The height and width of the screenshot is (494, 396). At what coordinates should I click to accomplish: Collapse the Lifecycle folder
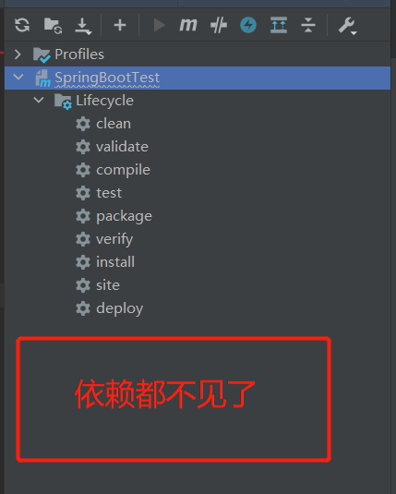tap(39, 101)
